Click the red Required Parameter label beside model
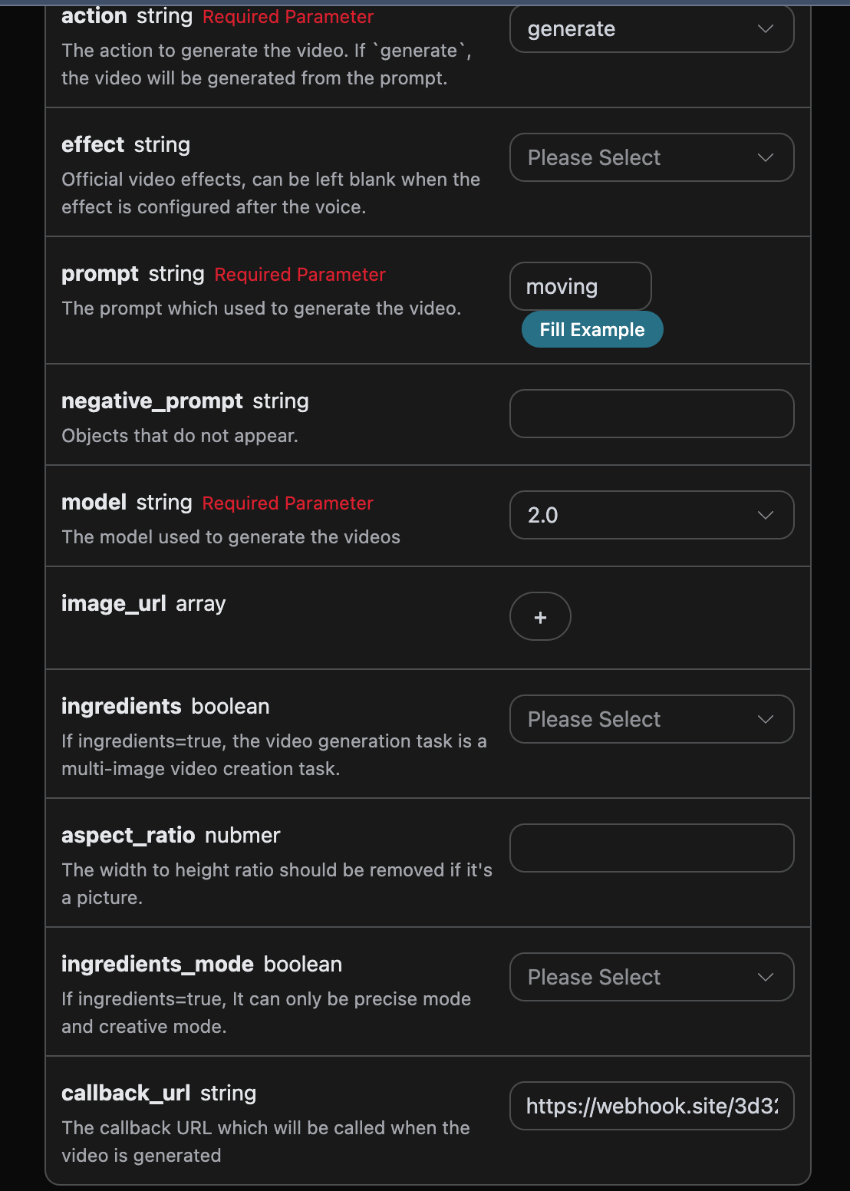 click(x=288, y=503)
